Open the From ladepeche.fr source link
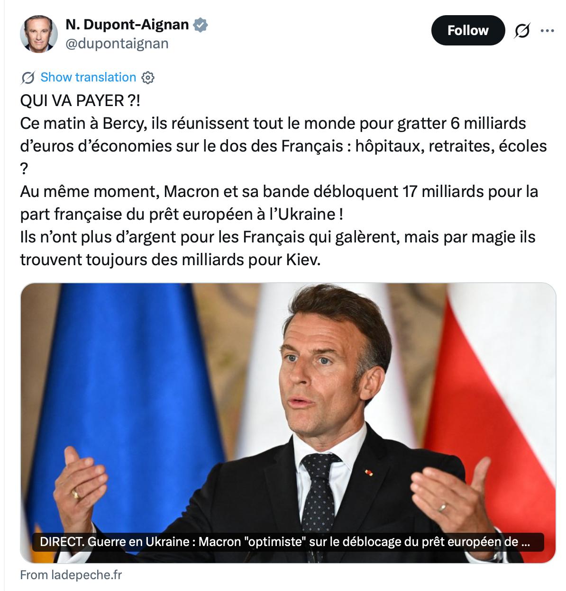566x591 pixels. (71, 575)
